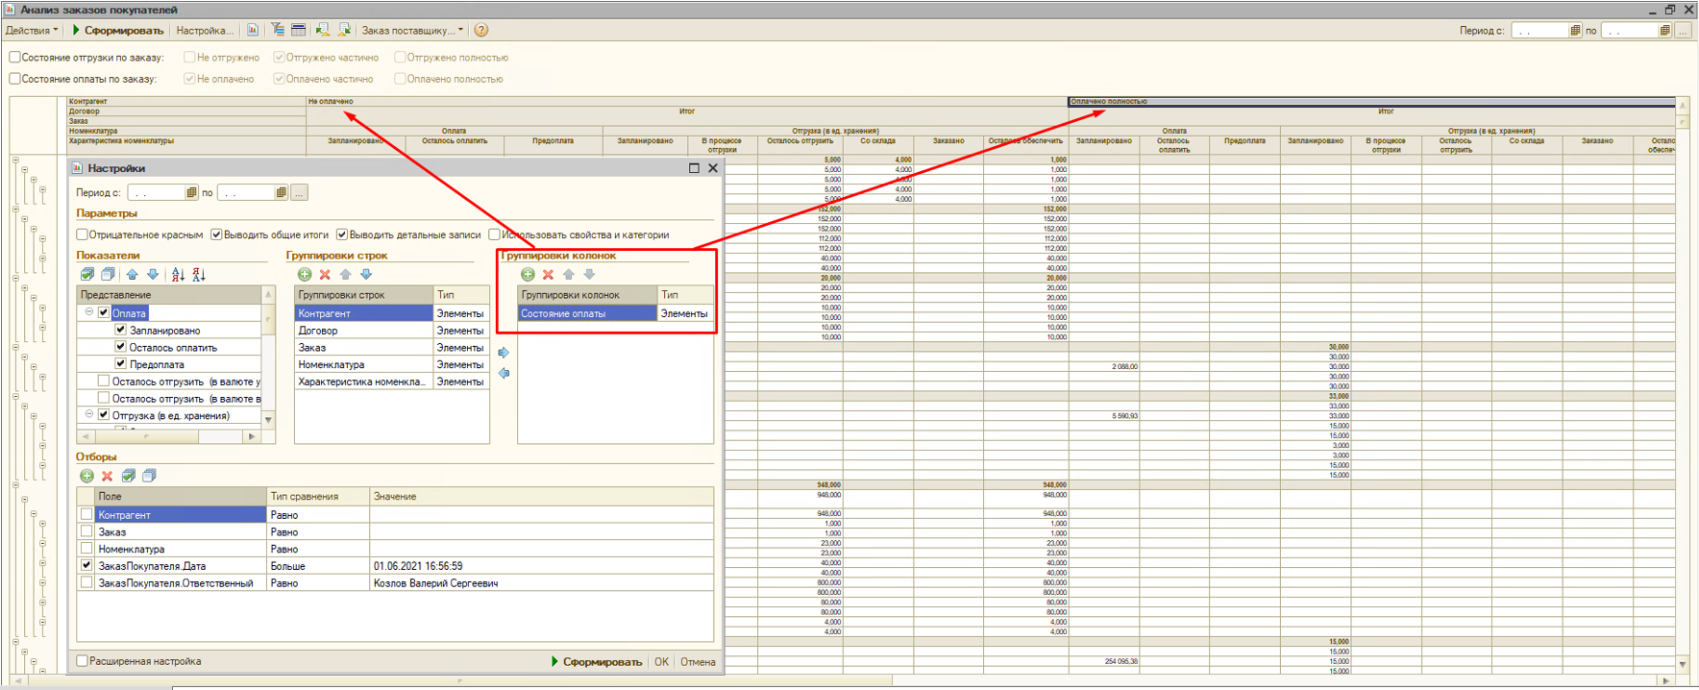Delete the selected column grouping
Viewport: 1699px width, 690px height.
point(549,275)
